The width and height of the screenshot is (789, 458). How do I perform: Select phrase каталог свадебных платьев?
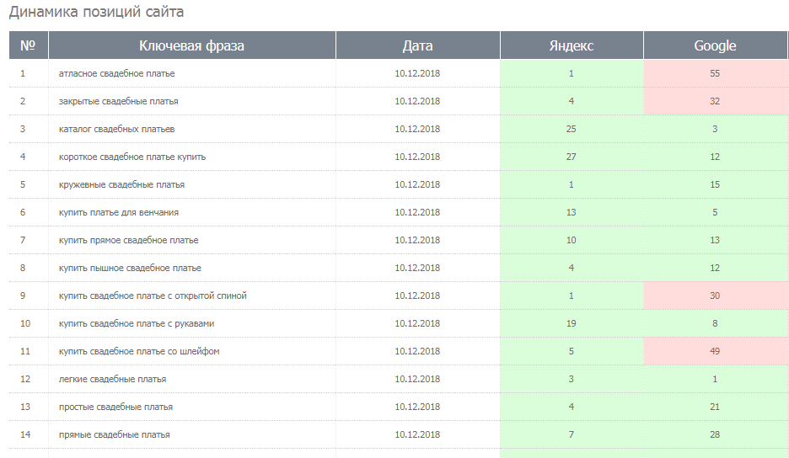116,129
